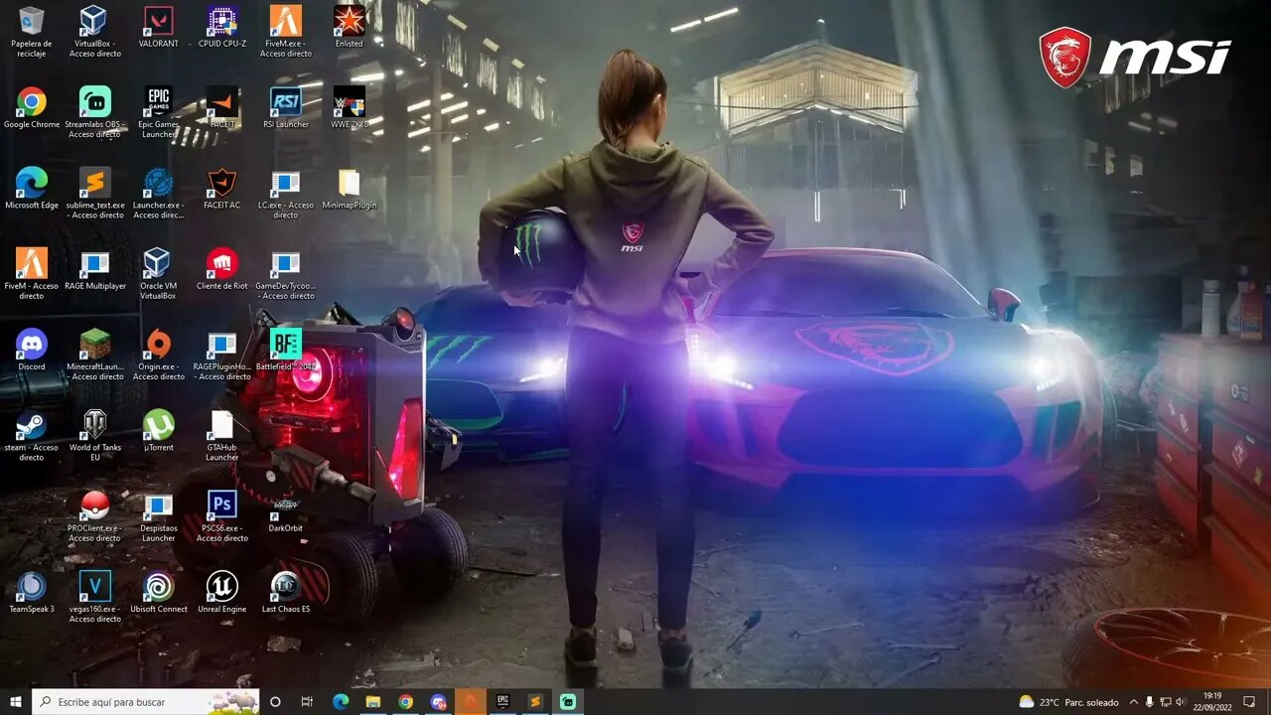Select the Launcher.exe shortcut icon

159,193
